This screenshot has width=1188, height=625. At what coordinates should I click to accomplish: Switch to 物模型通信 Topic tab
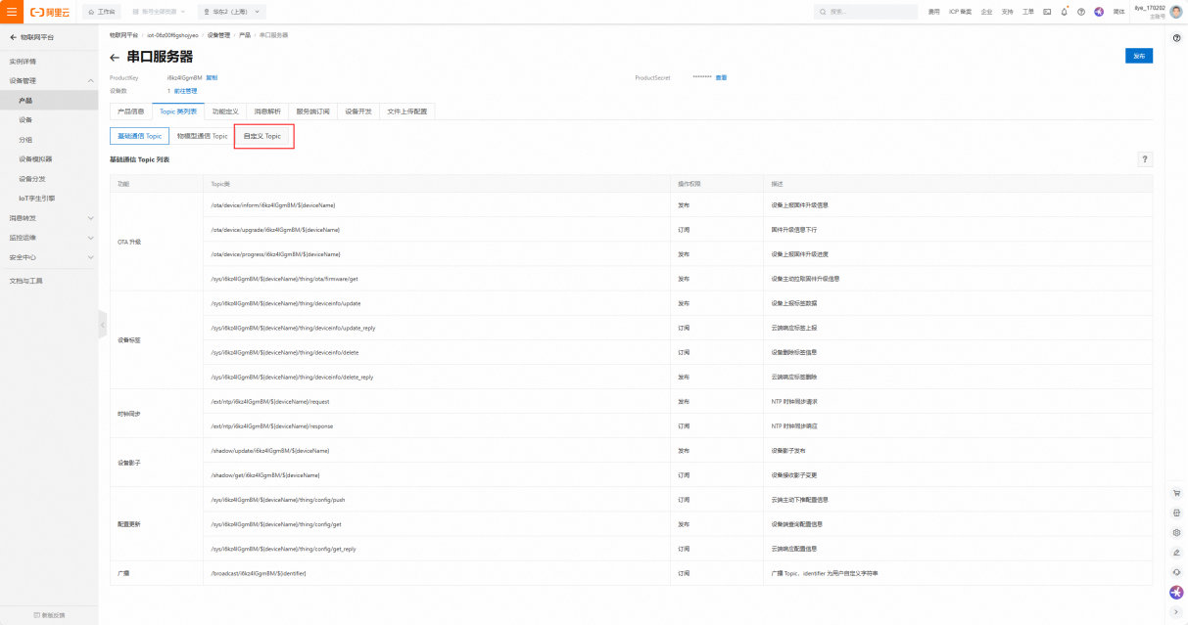click(202, 136)
